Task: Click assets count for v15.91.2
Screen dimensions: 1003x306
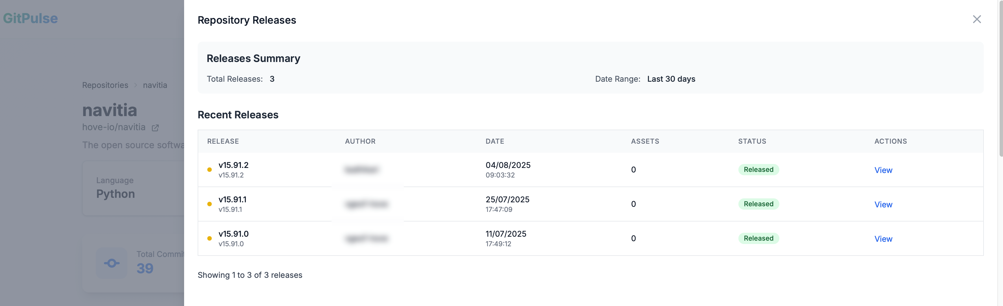Action: click(x=633, y=170)
